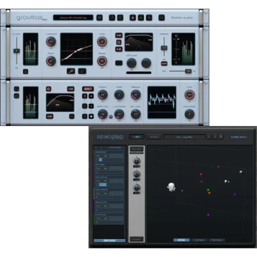This screenshot has width=257, height=257.
Task: Toggle the middle square button left of filter display
Action: [119, 42]
